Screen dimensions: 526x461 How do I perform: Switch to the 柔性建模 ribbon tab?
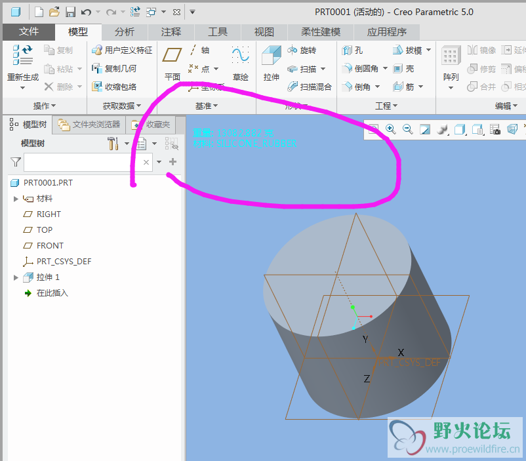pos(321,32)
